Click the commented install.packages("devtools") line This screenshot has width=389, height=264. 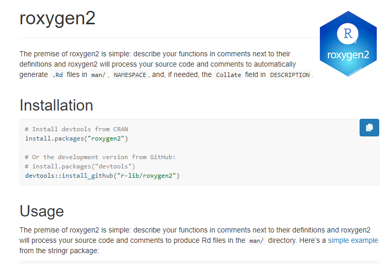80,166
